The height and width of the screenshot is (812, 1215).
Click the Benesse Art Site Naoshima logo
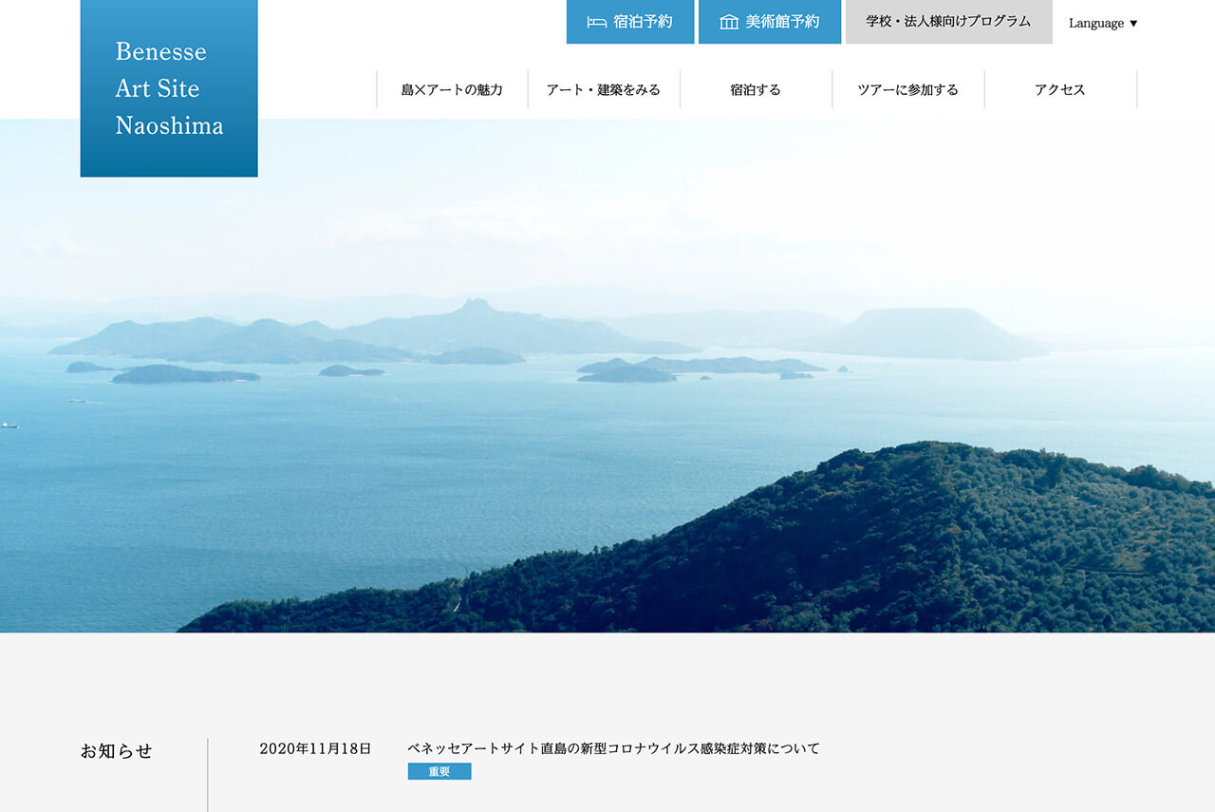(169, 88)
